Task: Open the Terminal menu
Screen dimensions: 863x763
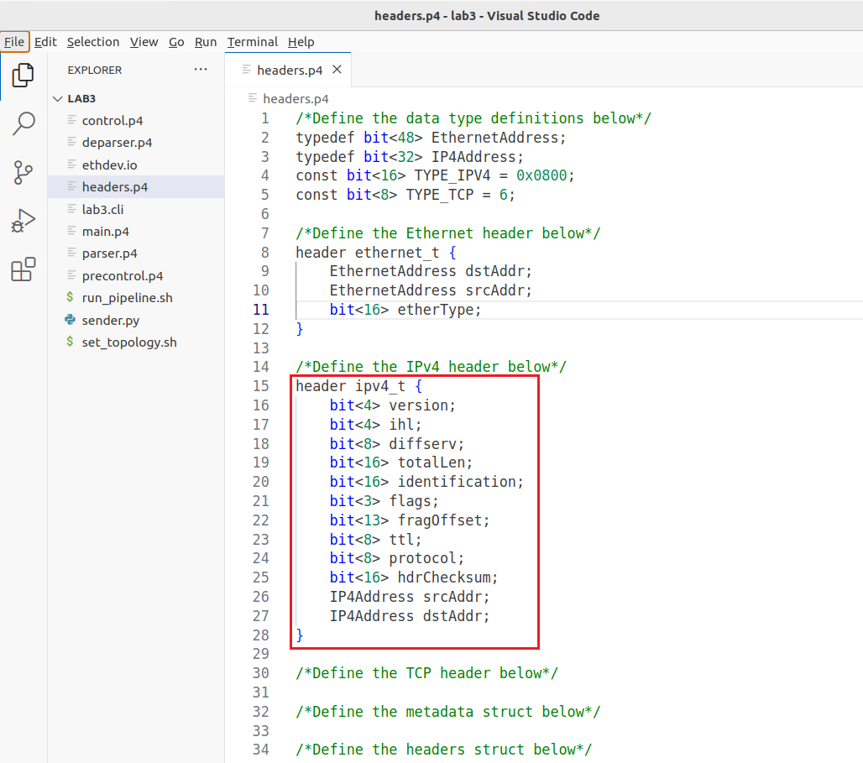Action: (x=252, y=42)
